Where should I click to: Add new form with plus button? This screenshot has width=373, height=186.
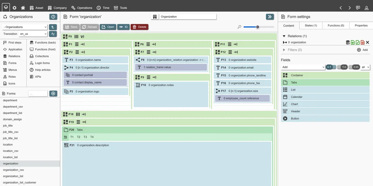coord(53,93)
